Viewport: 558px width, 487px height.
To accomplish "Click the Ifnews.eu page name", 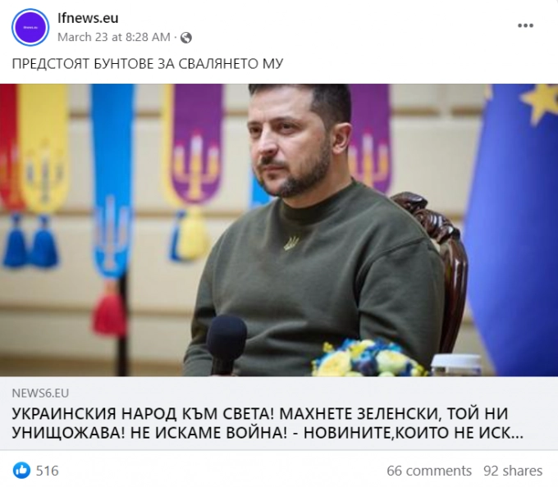I will click(88, 18).
